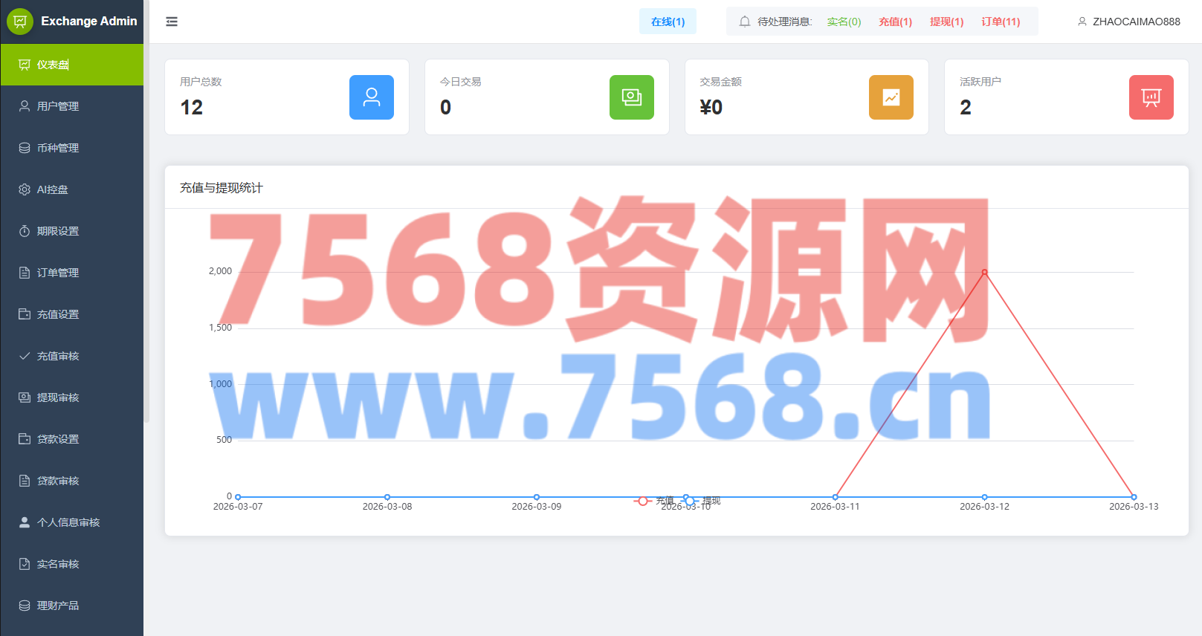Open 提现审核 from the sidebar

point(58,397)
